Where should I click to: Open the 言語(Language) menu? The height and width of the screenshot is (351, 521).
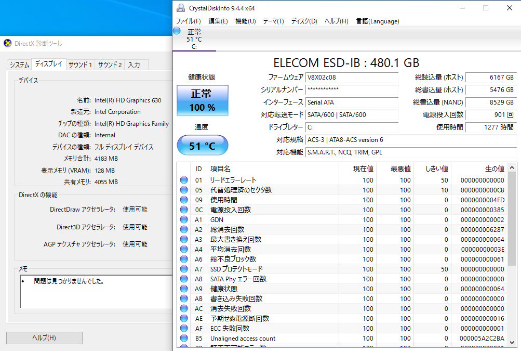pyautogui.click(x=378, y=21)
